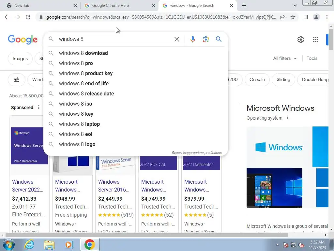The width and height of the screenshot is (334, 251).
Task: Select the On sale chip
Action: click(x=257, y=80)
